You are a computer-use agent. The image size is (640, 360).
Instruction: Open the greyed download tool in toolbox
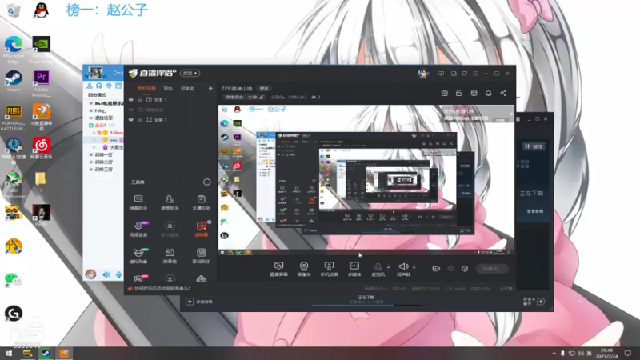[170, 229]
